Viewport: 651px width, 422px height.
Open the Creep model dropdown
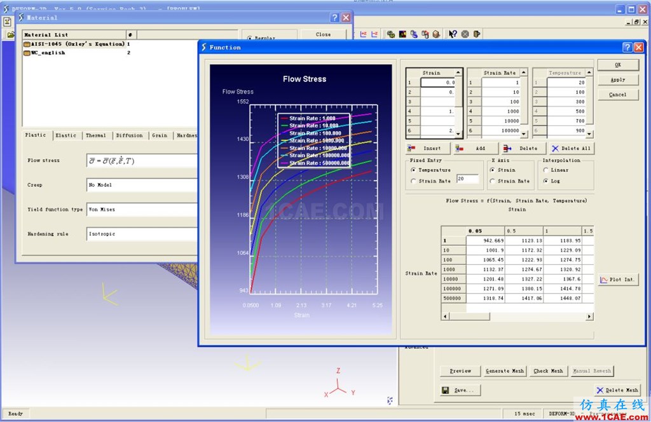point(142,185)
